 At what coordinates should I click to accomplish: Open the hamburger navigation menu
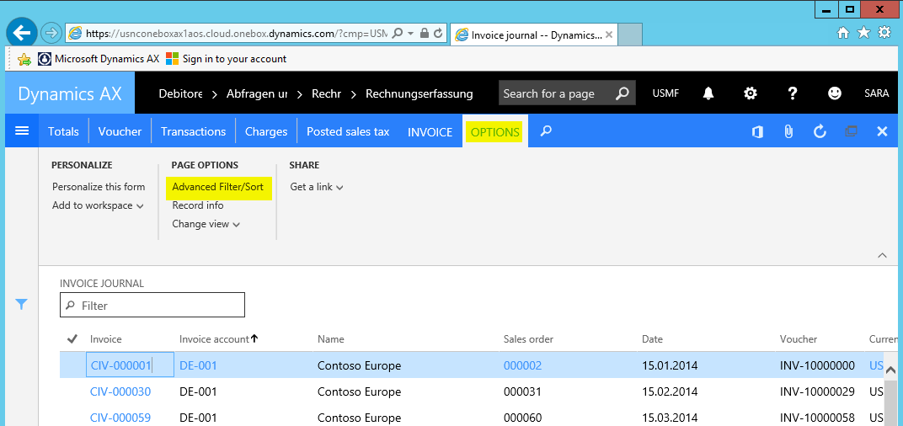[x=22, y=131]
